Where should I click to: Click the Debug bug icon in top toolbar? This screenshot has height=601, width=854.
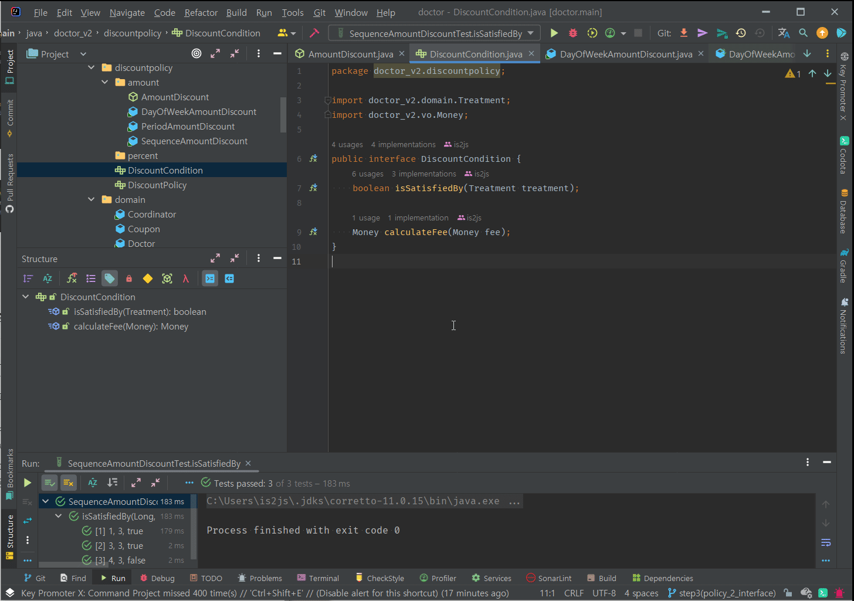pos(573,33)
